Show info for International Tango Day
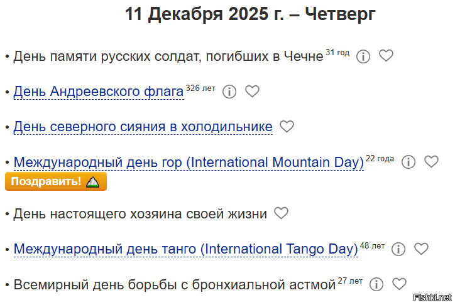The height and width of the screenshot is (305, 455). 398,249
